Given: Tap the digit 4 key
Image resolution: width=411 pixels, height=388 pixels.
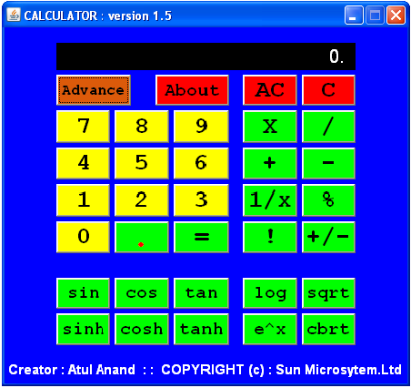Looking at the screenshot, I should point(83,163).
